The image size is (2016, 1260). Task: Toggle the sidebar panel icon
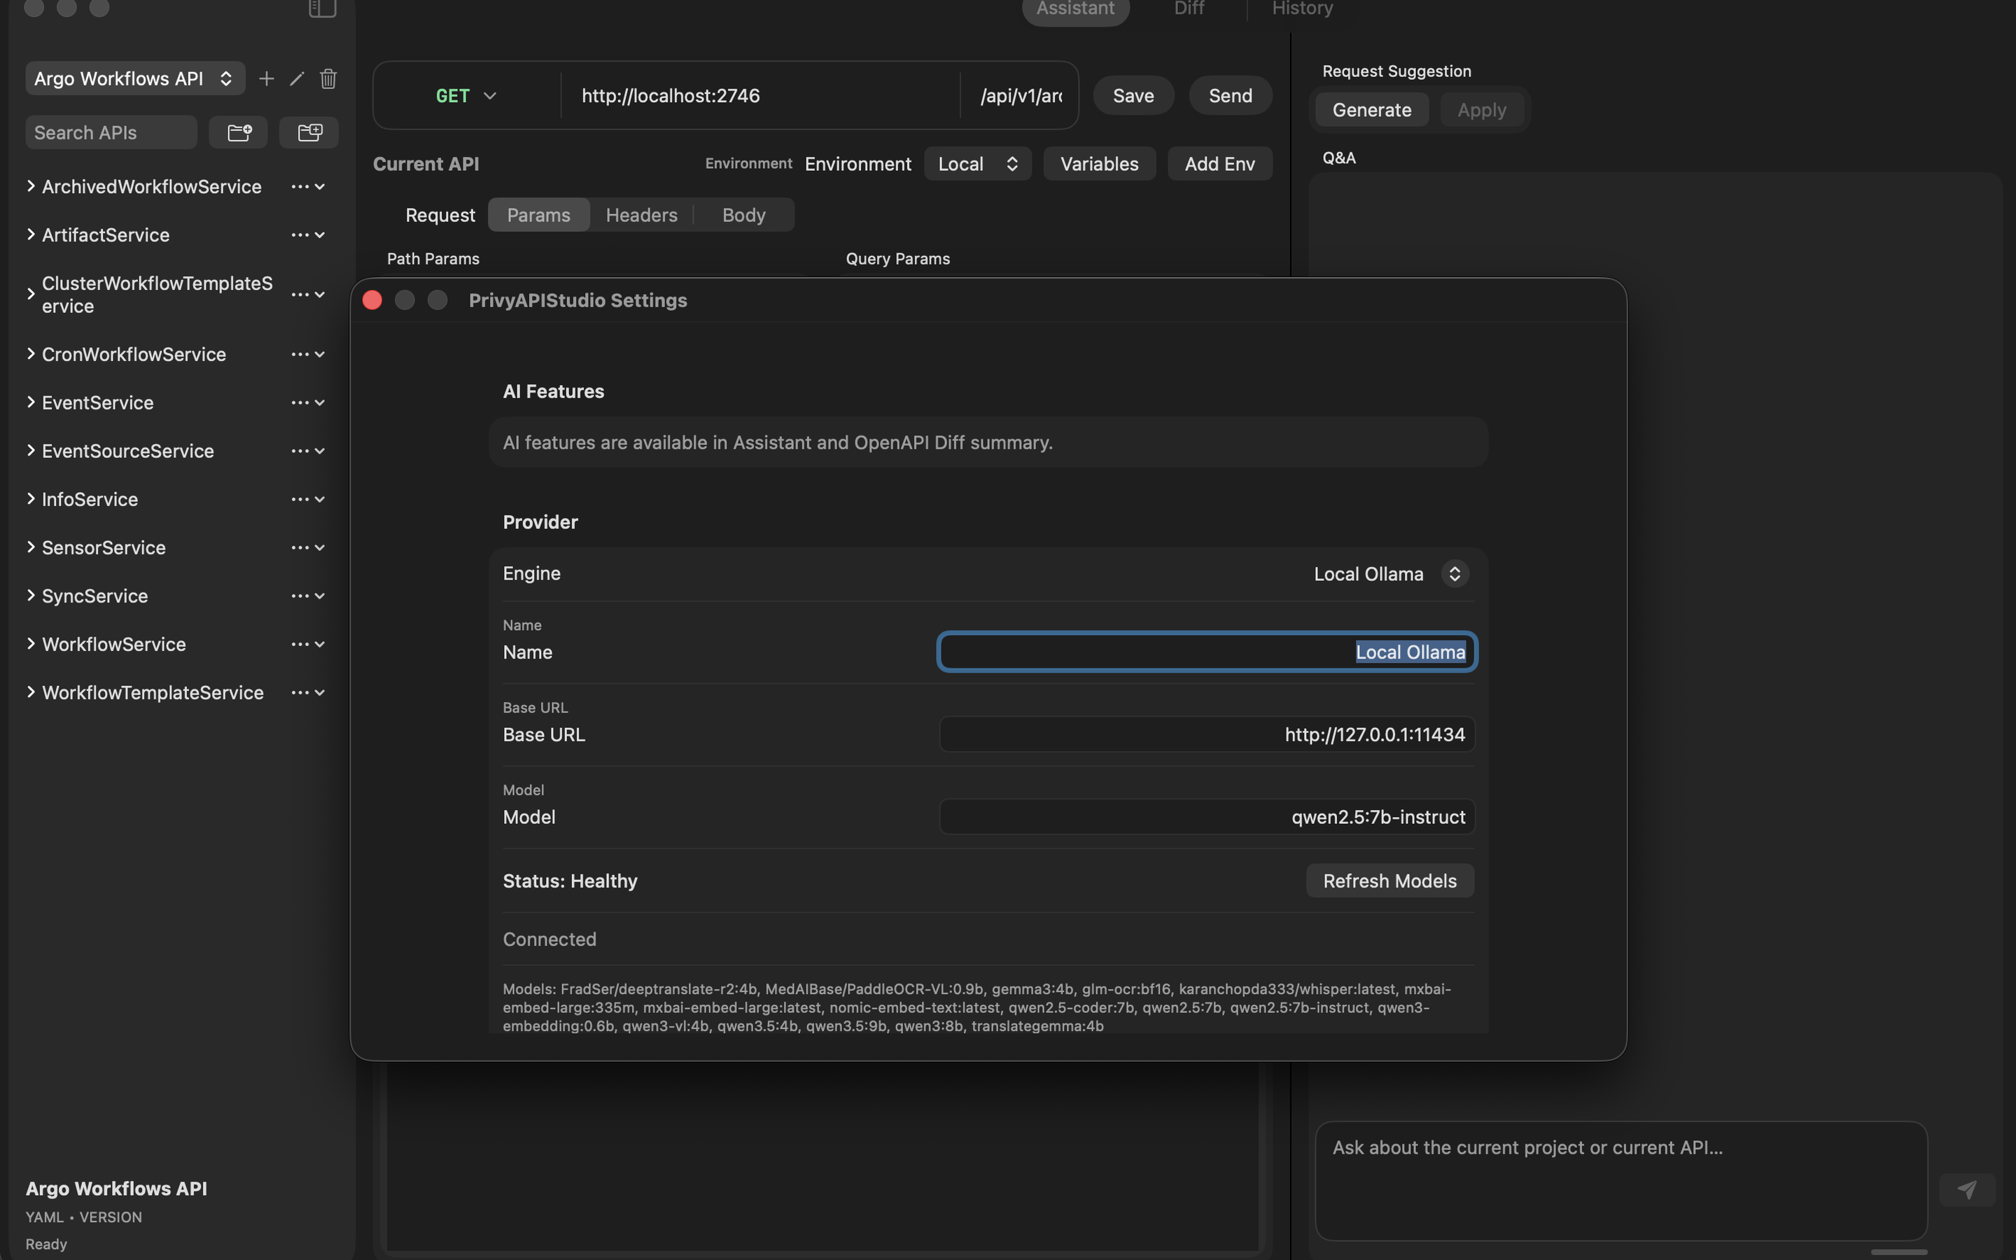point(323,8)
